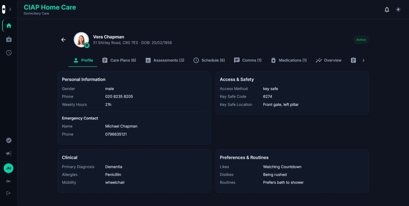Click the wheelchair mobility value
This screenshot has height=206, width=409.
115,182
